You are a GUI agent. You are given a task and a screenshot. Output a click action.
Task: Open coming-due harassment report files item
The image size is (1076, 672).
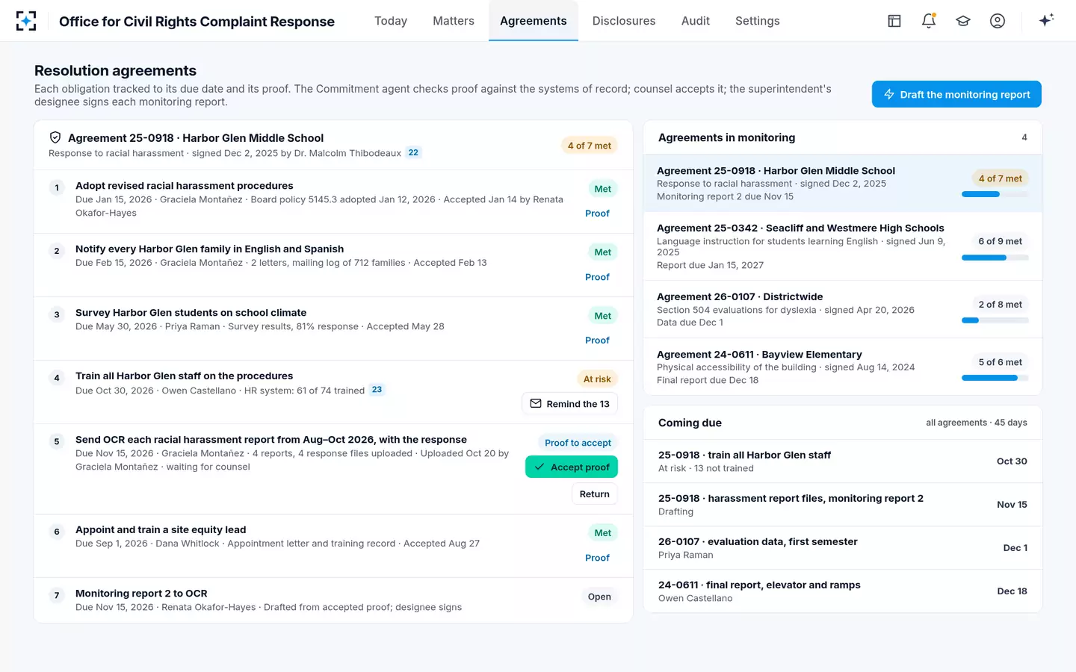click(843, 505)
